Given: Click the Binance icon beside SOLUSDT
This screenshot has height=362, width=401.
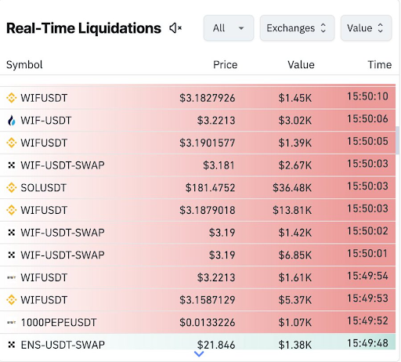Looking at the screenshot, I should 11,187.
